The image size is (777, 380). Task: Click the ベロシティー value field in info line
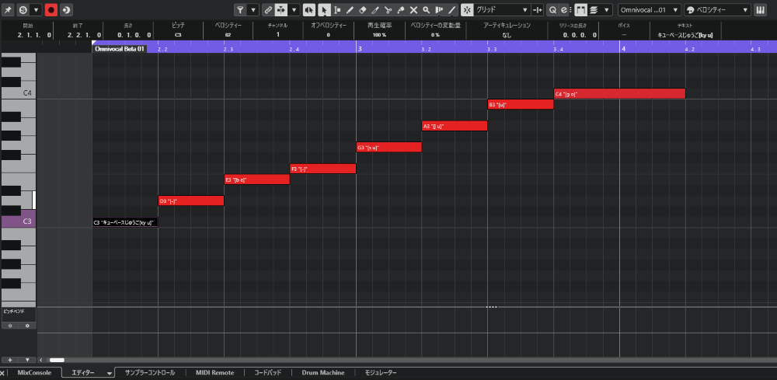pos(228,36)
